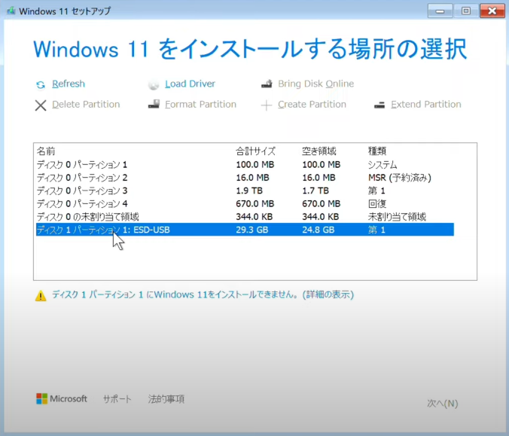Click the 1.9 TB total size cell
The height and width of the screenshot is (436, 509).
tap(249, 191)
